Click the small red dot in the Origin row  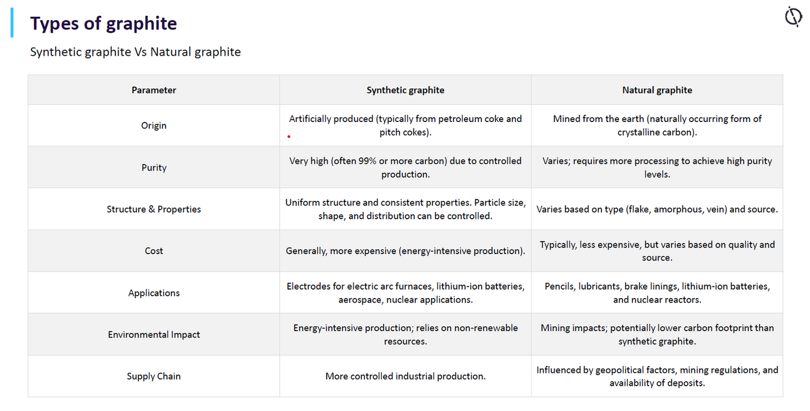[x=289, y=136]
